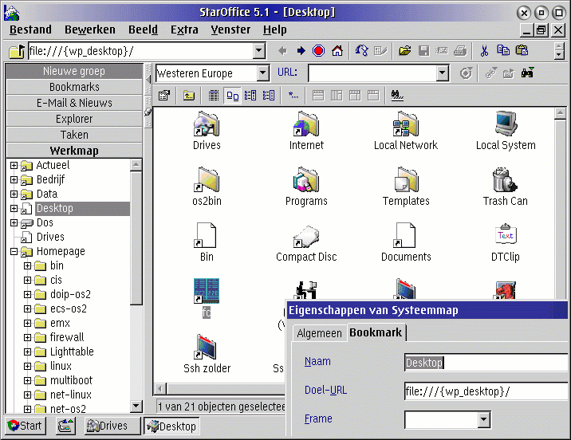The height and width of the screenshot is (440, 571).
Task: Switch to the Algemeen tab
Action: (x=319, y=333)
